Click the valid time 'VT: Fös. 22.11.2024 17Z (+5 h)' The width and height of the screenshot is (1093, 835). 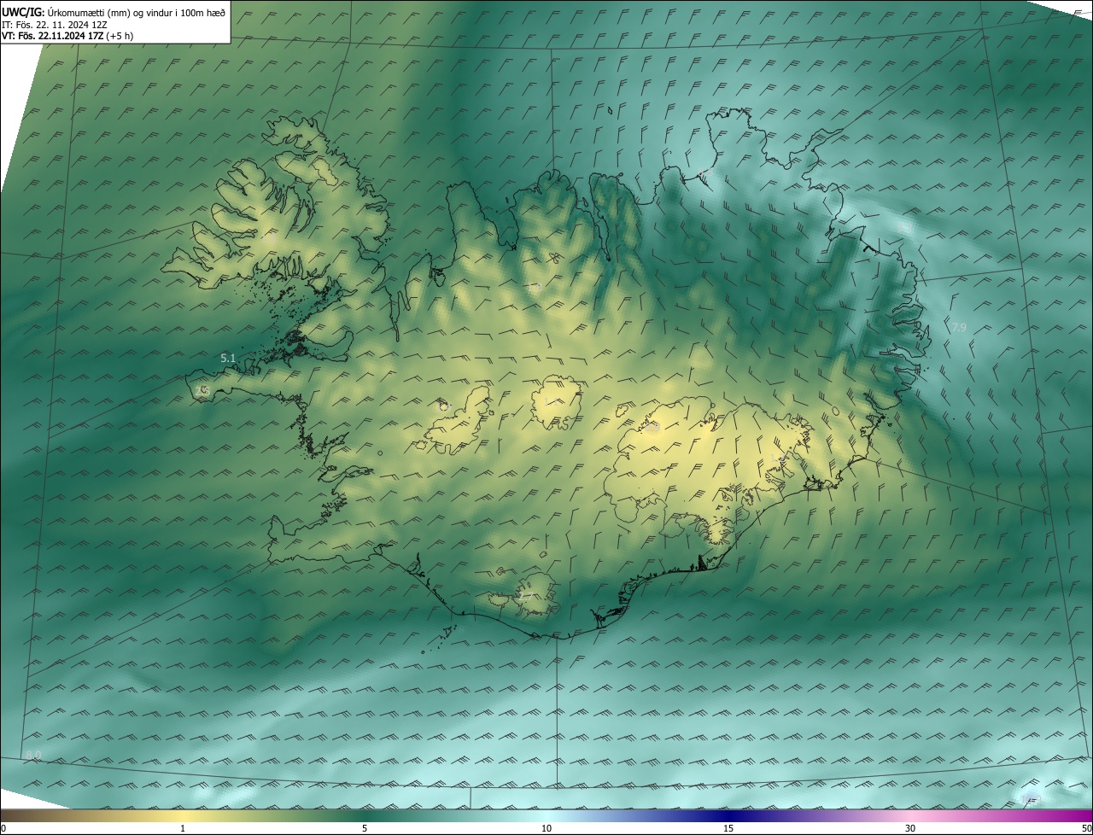click(68, 36)
